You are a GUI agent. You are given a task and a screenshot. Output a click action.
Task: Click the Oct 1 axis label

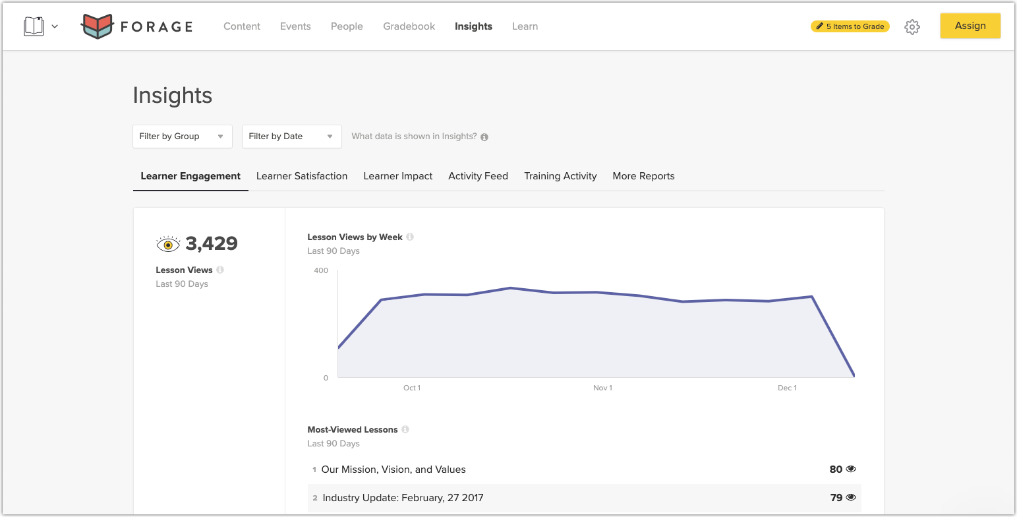(412, 388)
